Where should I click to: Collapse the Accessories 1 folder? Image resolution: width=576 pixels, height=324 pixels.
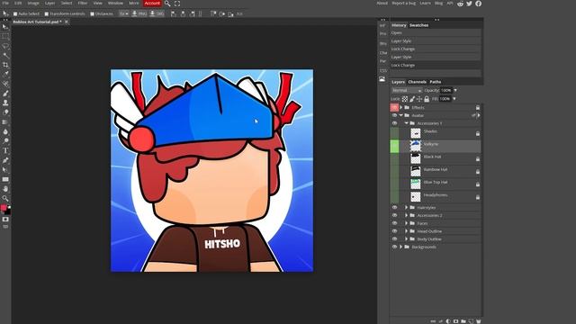[x=407, y=123]
